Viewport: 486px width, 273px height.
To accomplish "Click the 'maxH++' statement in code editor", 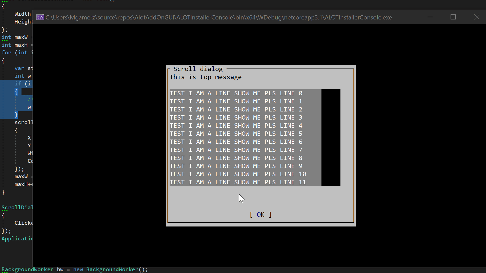I will (24, 184).
